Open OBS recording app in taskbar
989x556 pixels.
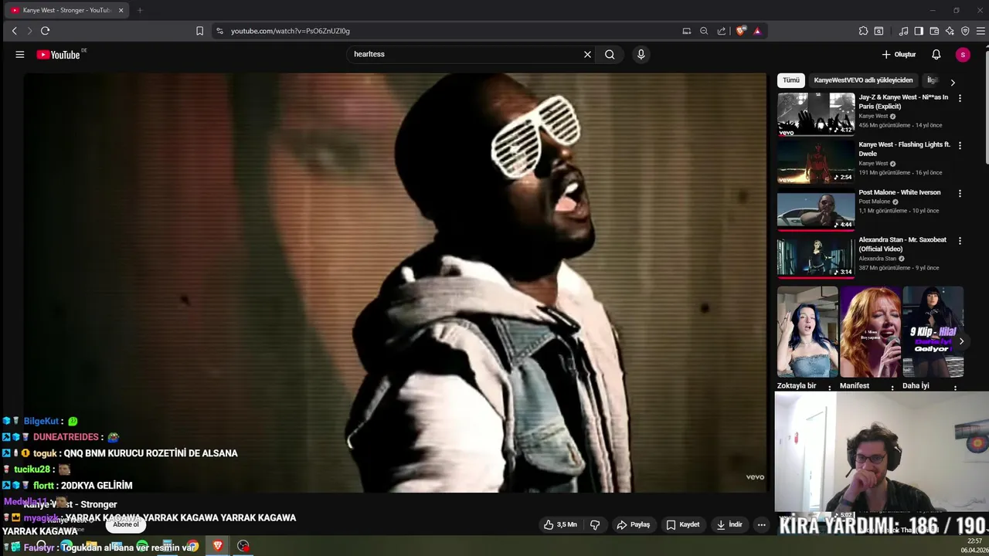(243, 546)
